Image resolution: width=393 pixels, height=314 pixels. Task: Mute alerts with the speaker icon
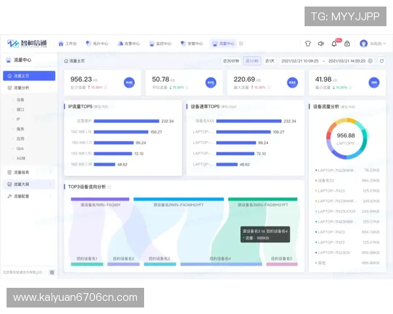click(x=321, y=44)
